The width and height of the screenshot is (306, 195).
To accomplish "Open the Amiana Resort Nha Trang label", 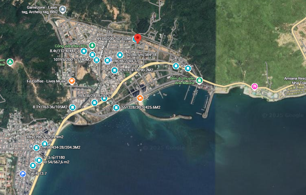I will (x=295, y=81).
